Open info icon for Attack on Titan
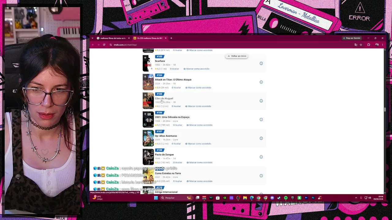The height and width of the screenshot is (220, 392). (261, 82)
